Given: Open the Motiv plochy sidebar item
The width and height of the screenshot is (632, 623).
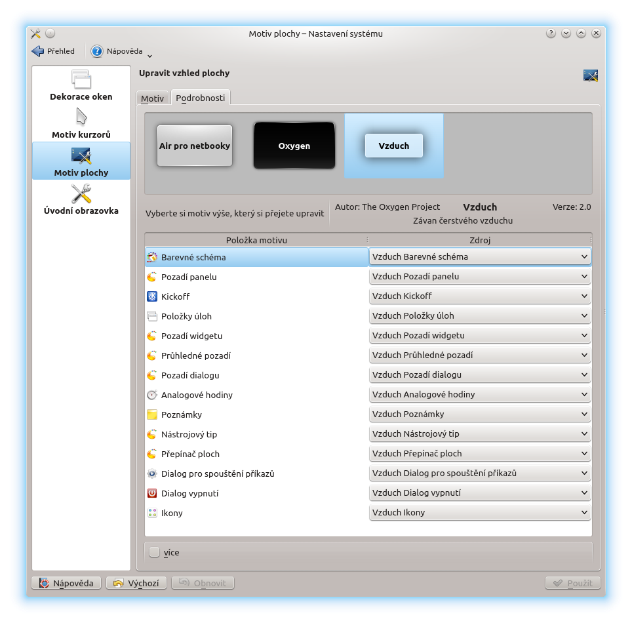Looking at the screenshot, I should coord(81,161).
